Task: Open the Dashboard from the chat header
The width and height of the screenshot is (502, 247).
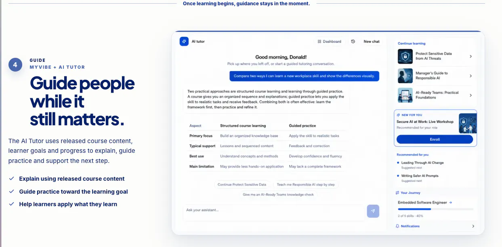Action: [330, 41]
